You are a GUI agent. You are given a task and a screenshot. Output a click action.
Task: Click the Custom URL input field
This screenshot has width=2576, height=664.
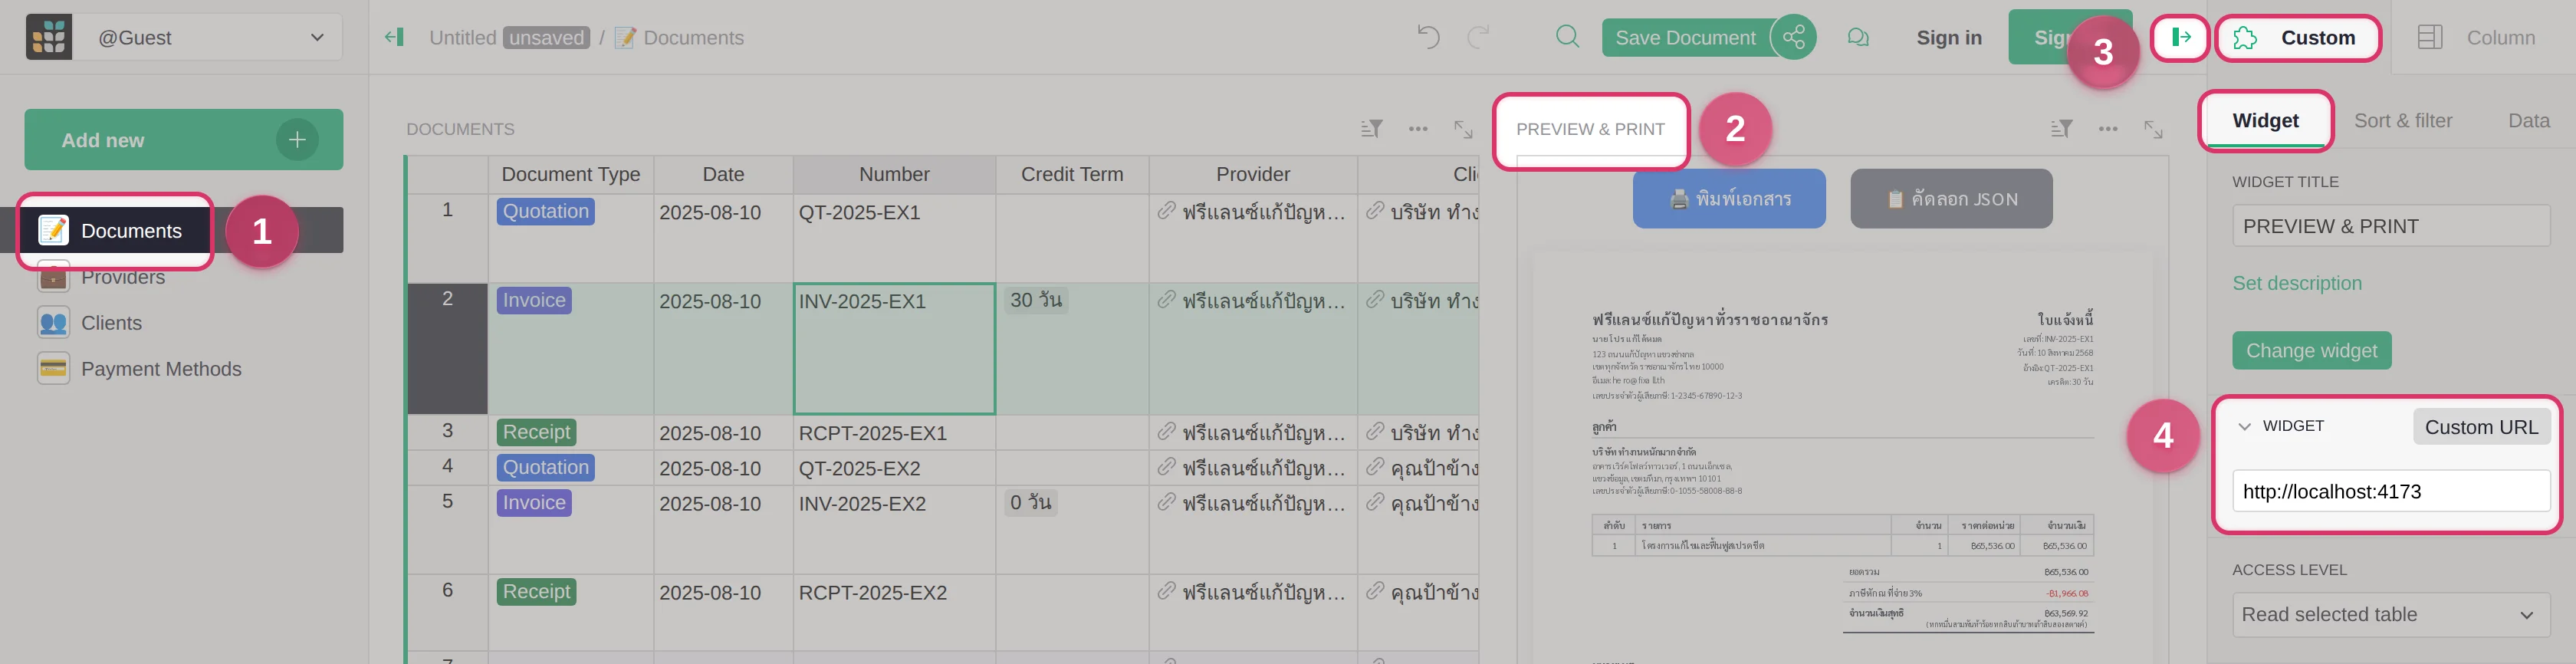pos(2389,491)
